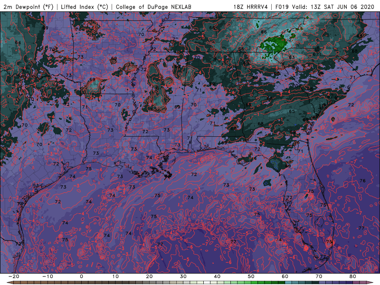This screenshot has width=380, height=285.
Task: Click the left arrow end of color bar
Action: [x=9, y=283]
